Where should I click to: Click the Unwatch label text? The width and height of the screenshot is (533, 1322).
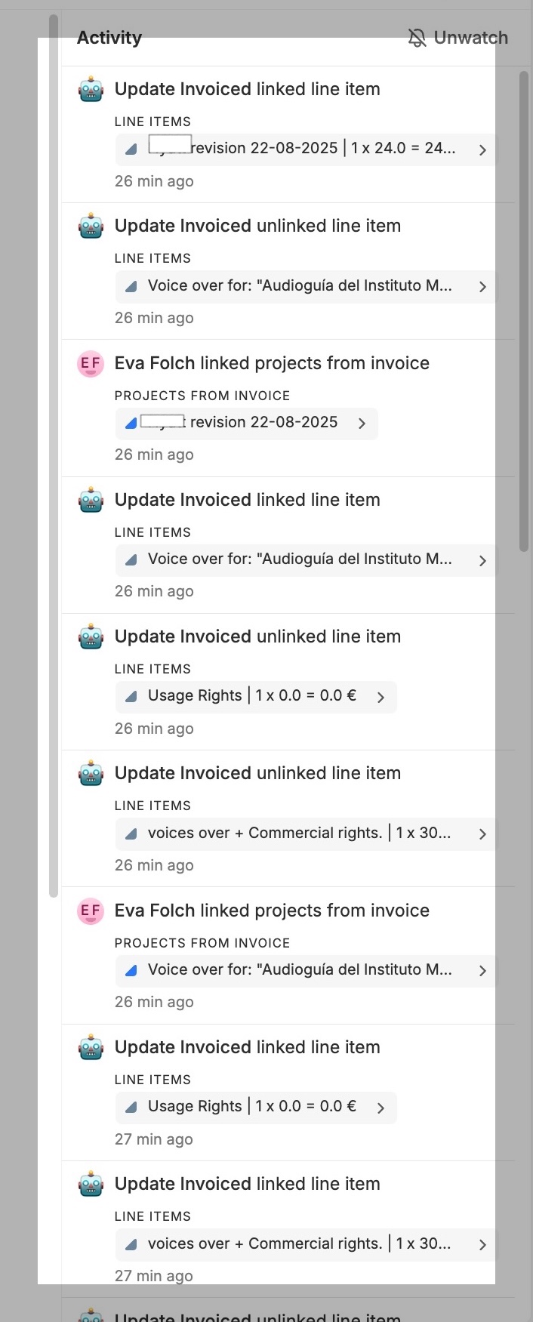(470, 38)
